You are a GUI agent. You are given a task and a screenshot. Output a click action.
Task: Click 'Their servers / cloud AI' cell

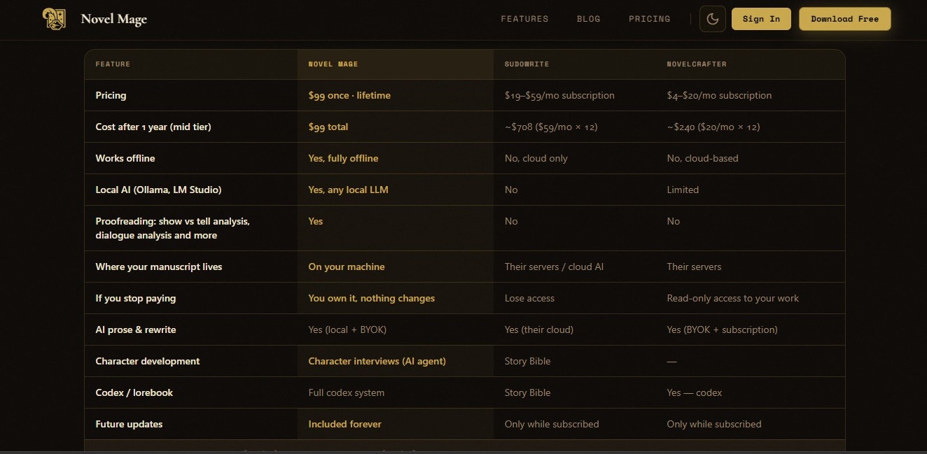click(554, 267)
